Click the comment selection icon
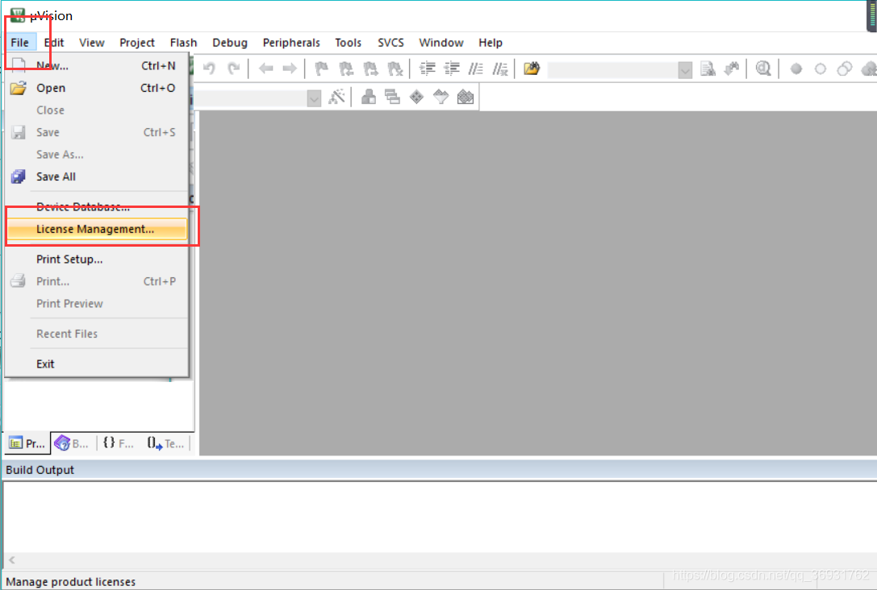The width and height of the screenshot is (877, 590). (476, 69)
